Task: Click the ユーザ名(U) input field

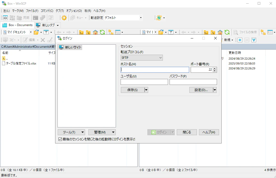Action: [144, 82]
